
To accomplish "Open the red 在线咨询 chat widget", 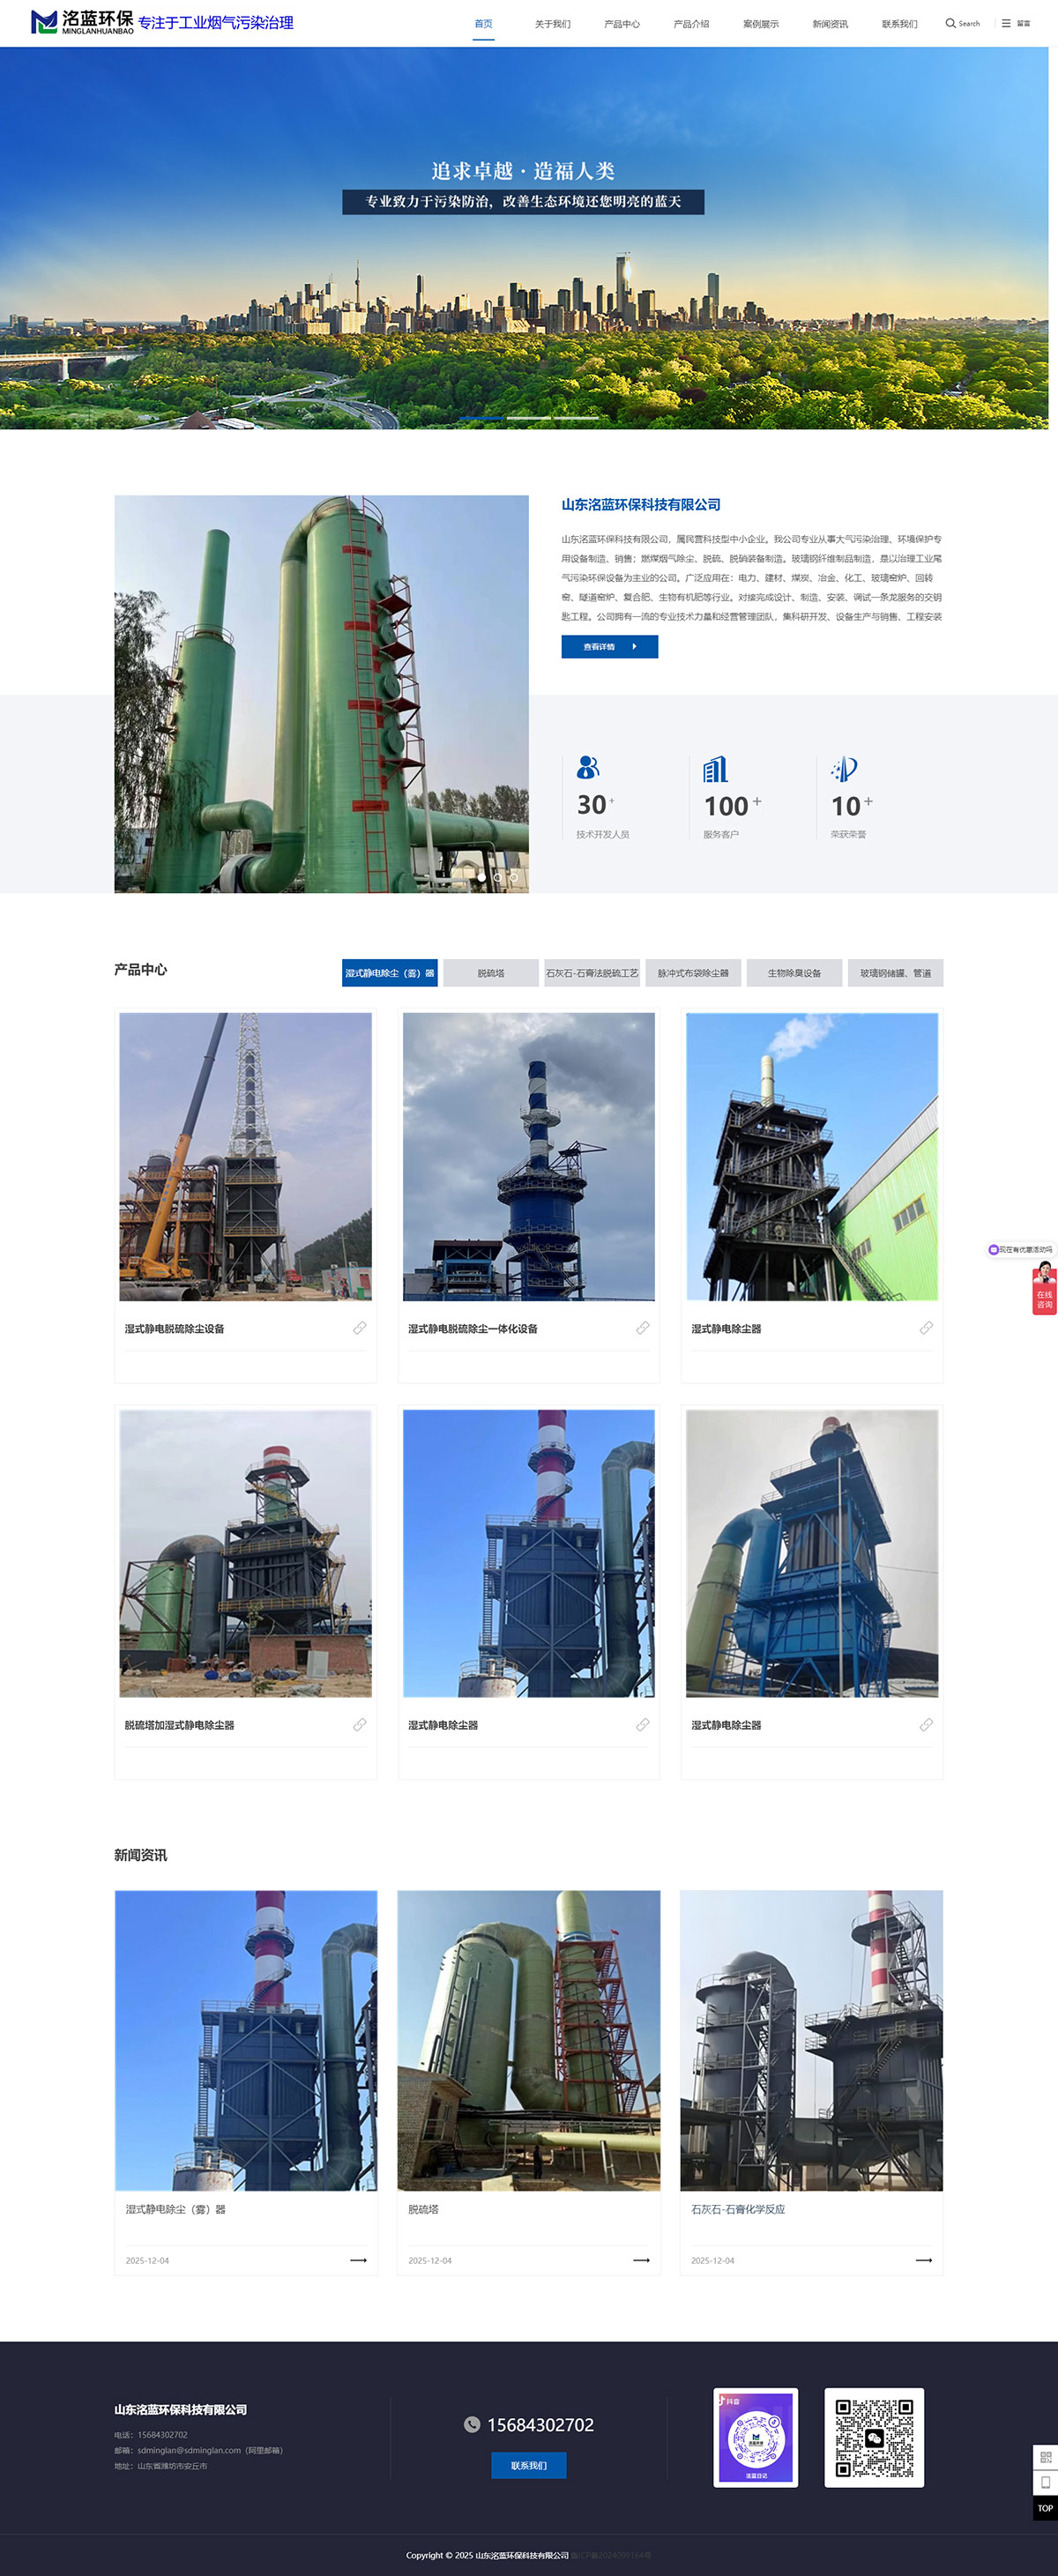I will (x=1044, y=1289).
